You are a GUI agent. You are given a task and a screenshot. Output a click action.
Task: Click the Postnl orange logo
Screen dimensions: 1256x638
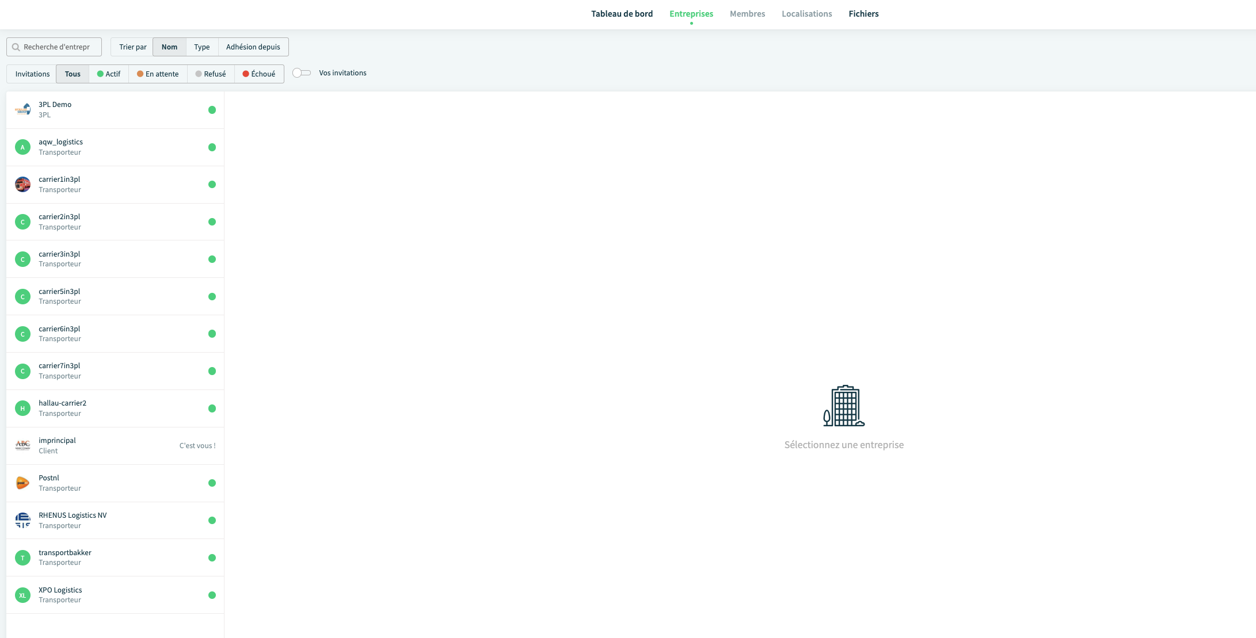click(22, 483)
